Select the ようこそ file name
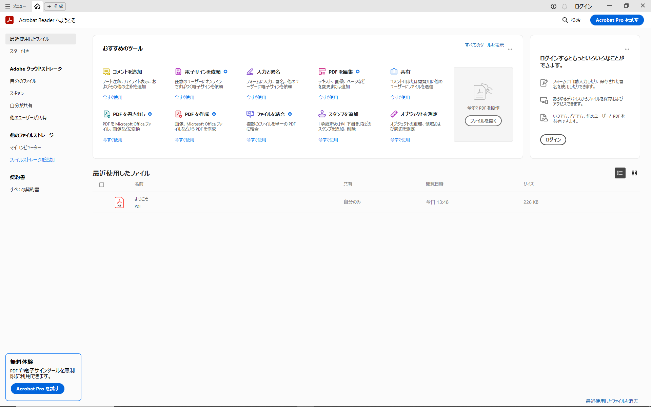651x407 pixels. pyautogui.click(x=141, y=199)
